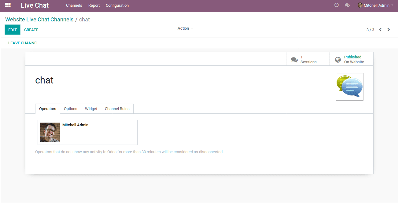Click LEAVE CHANNEL button
398x203 pixels.
coord(23,43)
